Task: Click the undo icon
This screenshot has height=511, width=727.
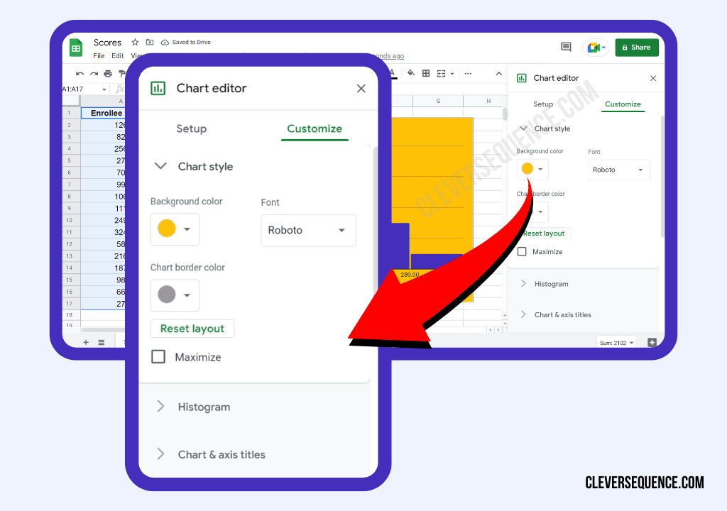Action: point(80,73)
